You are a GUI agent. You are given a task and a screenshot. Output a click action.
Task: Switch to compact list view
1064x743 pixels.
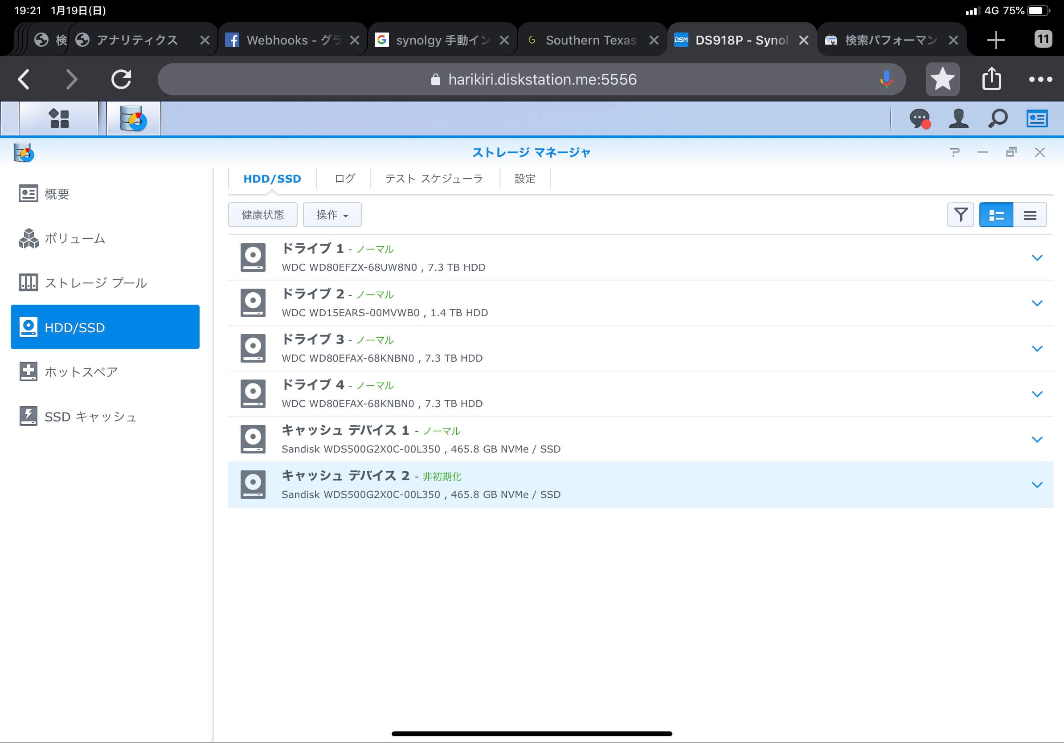pos(1030,215)
